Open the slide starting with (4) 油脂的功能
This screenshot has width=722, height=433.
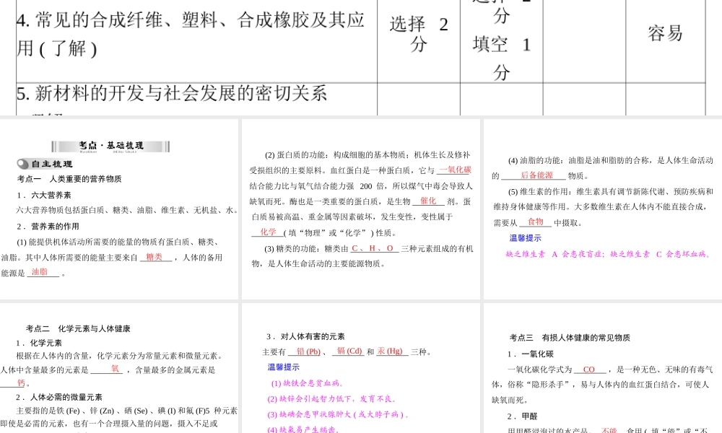pyautogui.click(x=603, y=209)
